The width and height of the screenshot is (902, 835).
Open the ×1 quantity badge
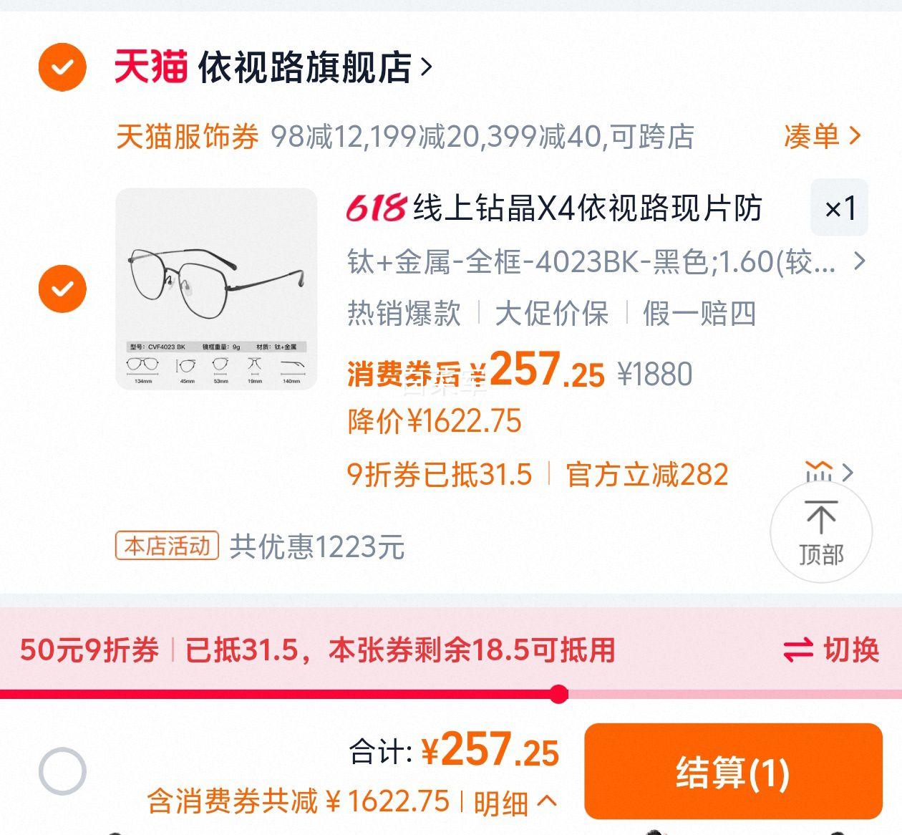pyautogui.click(x=839, y=208)
